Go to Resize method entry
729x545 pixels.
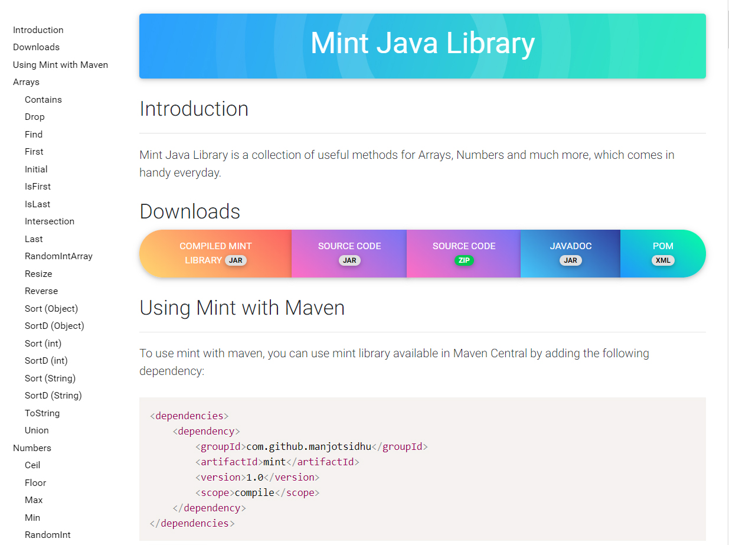(x=38, y=274)
